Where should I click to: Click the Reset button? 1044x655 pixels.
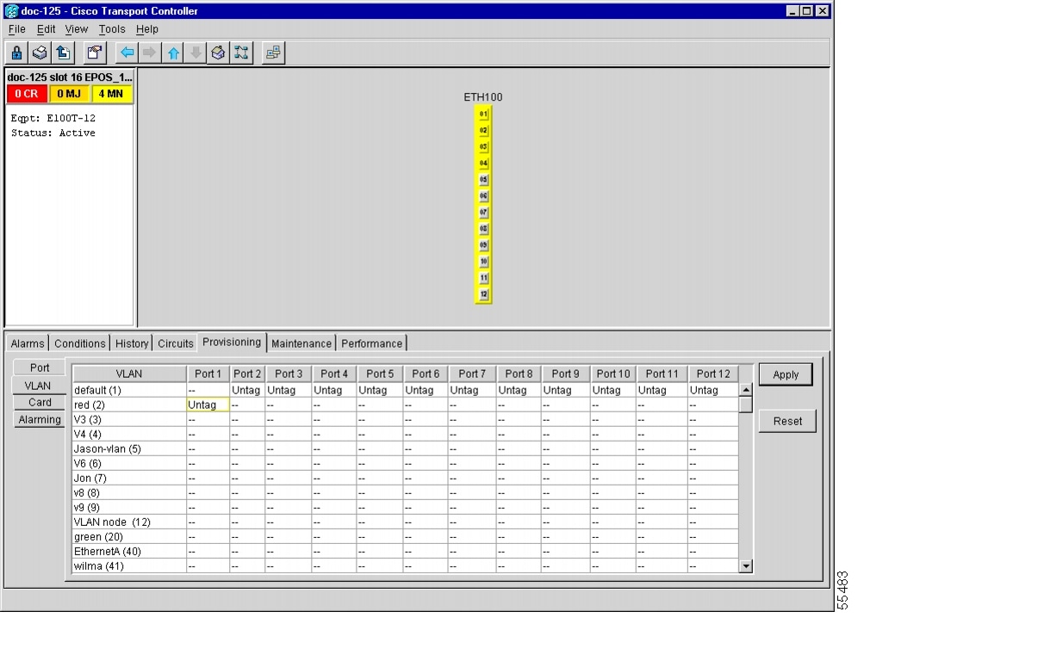(787, 421)
